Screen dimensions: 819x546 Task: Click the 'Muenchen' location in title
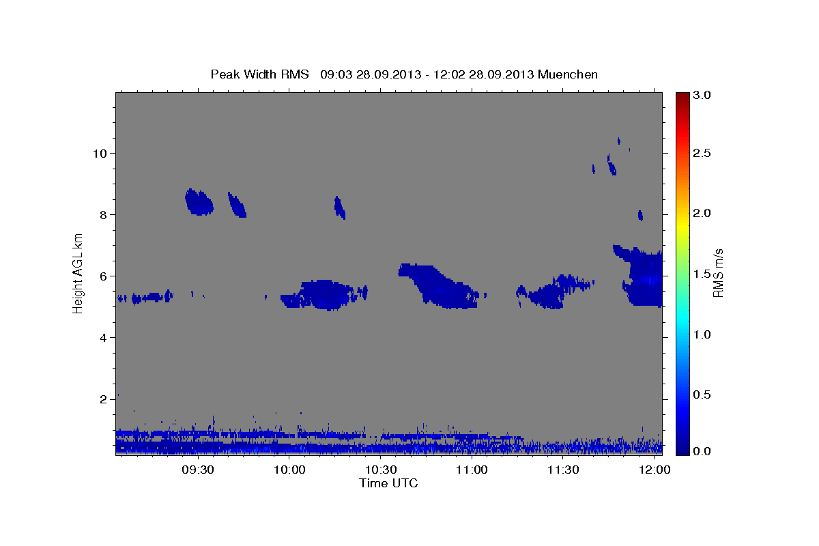coord(568,74)
